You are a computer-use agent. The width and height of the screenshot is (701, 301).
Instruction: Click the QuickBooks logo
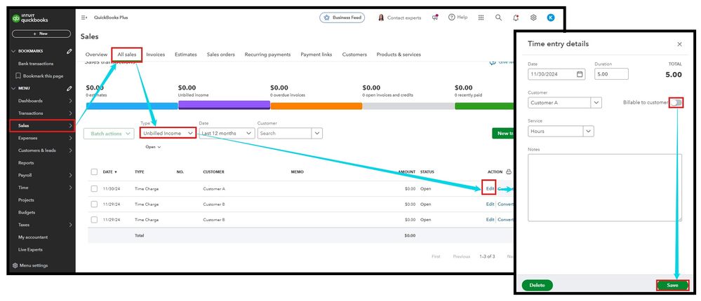[x=30, y=18]
